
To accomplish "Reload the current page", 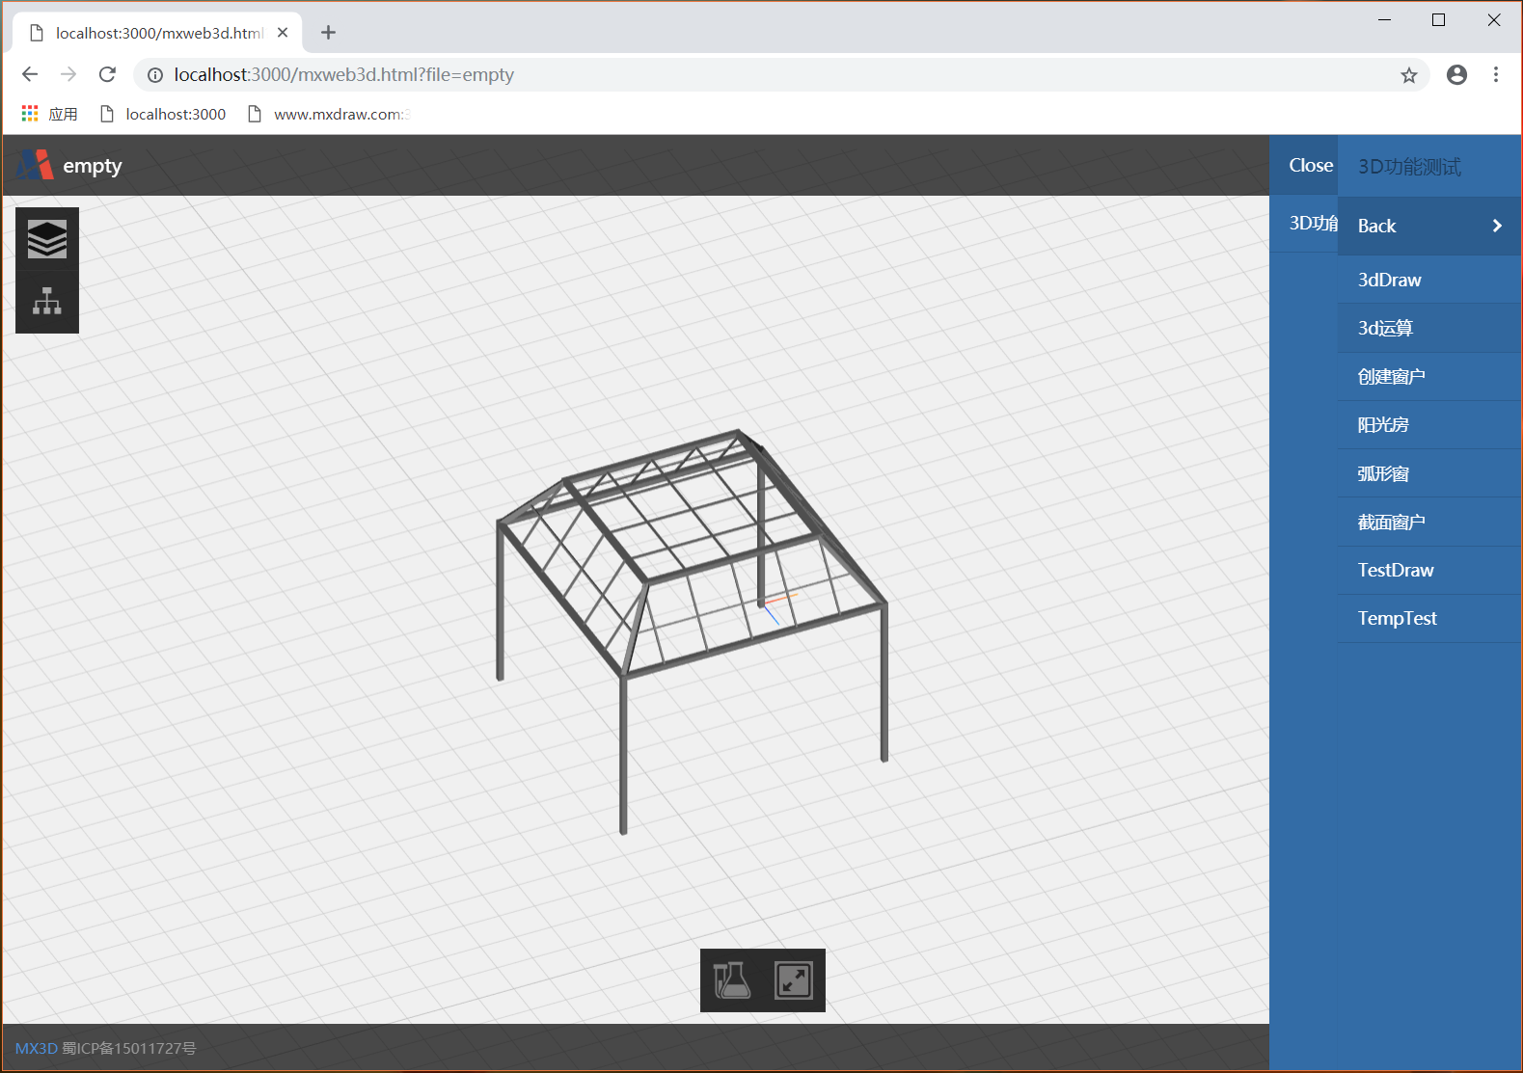I will coord(107,74).
